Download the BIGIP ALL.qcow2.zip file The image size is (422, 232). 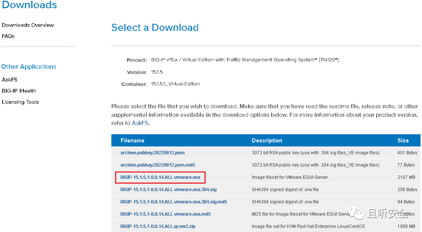point(158,227)
